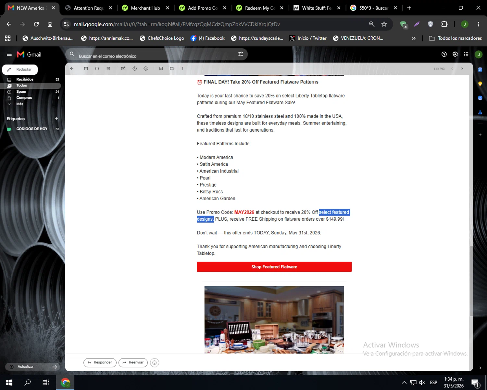Open Google Calendar side panel
487x390 pixels.
[480, 69]
